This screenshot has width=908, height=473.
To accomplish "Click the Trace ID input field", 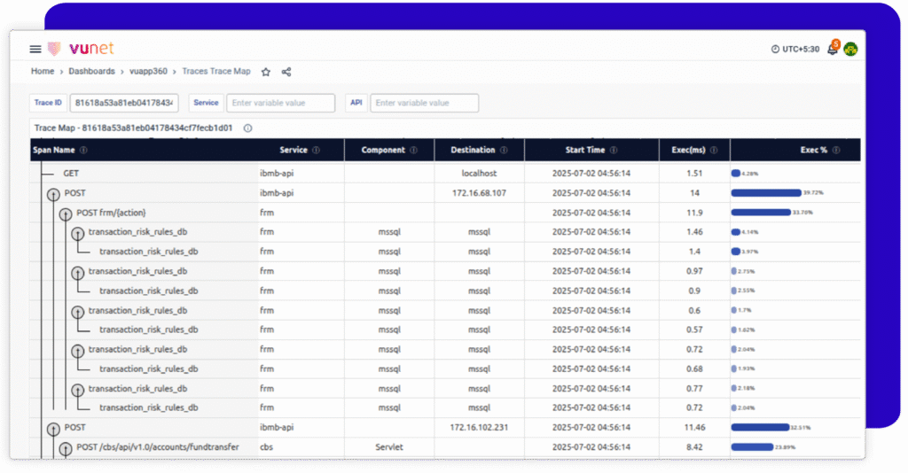I will (124, 104).
